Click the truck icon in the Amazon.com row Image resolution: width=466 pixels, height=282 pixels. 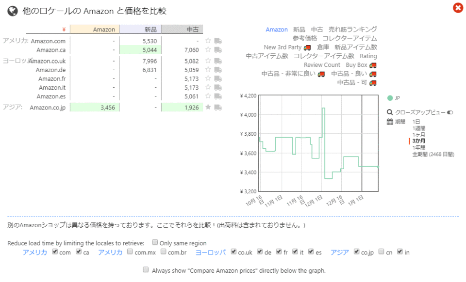(218, 42)
